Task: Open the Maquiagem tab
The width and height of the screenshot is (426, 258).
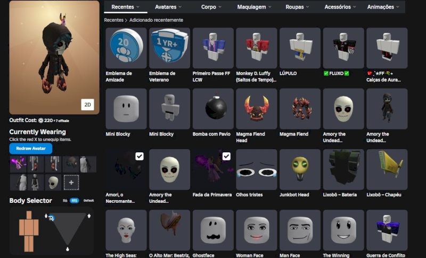Action: tap(255, 7)
